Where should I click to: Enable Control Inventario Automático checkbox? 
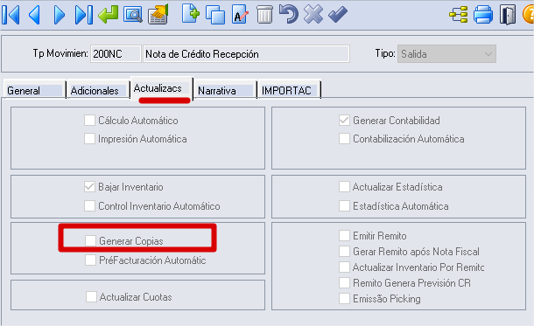(x=89, y=205)
